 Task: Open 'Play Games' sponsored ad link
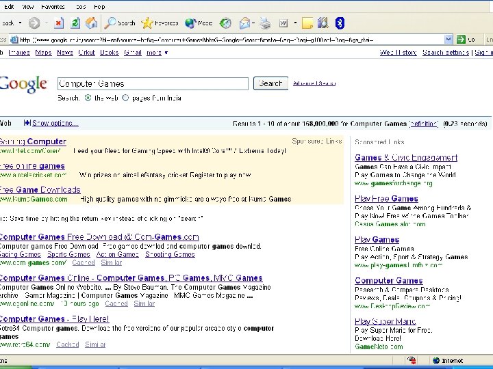(377, 240)
